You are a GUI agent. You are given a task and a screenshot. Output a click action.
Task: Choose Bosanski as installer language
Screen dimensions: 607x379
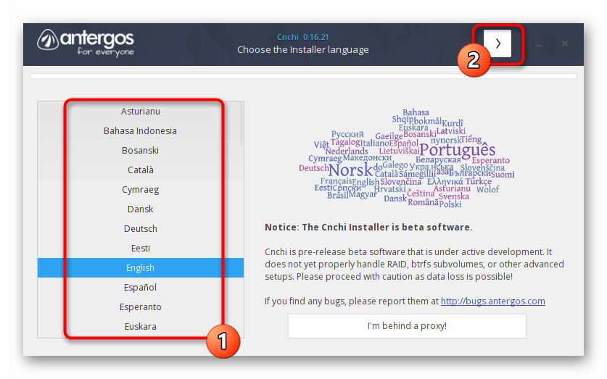click(140, 151)
